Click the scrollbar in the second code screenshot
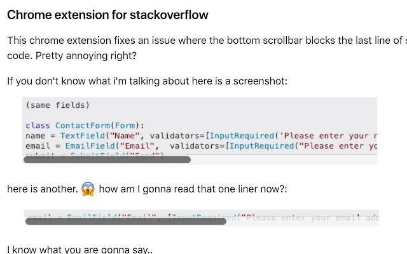The height and width of the screenshot is (254, 407). tap(125, 222)
